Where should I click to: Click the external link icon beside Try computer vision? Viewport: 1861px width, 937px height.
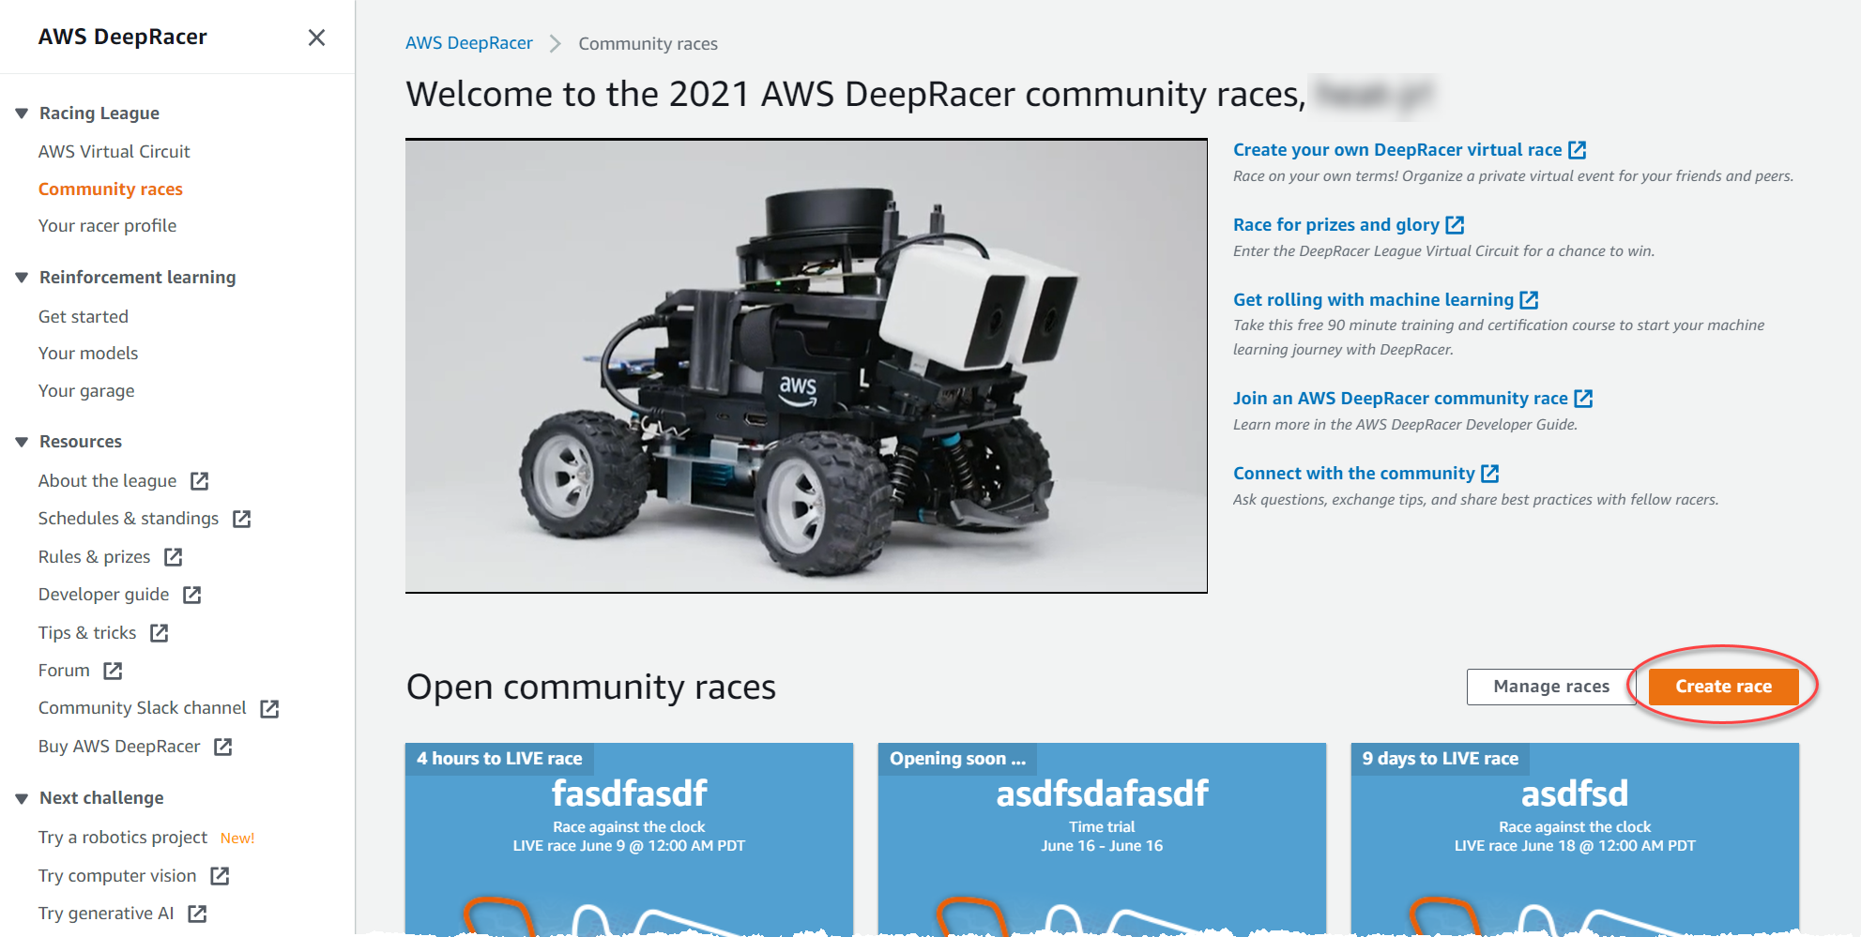221,876
